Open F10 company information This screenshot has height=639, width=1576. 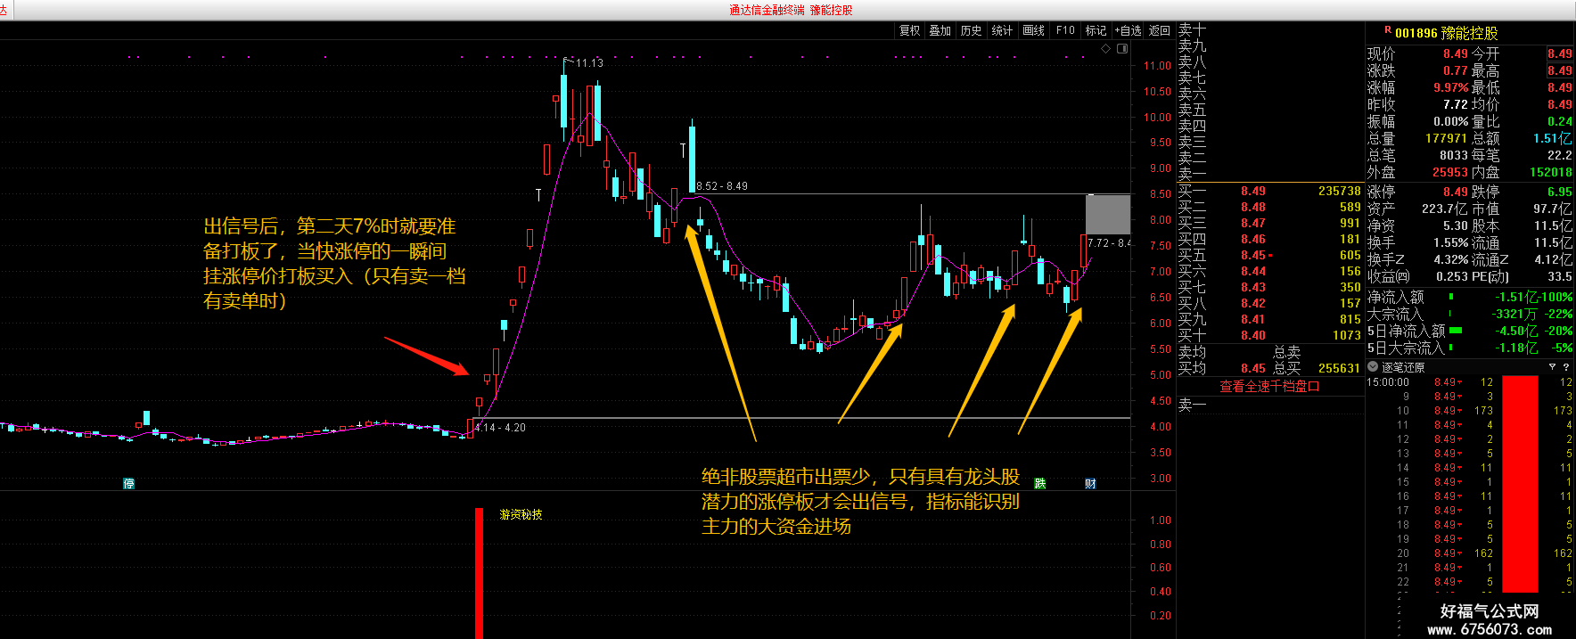[1065, 30]
